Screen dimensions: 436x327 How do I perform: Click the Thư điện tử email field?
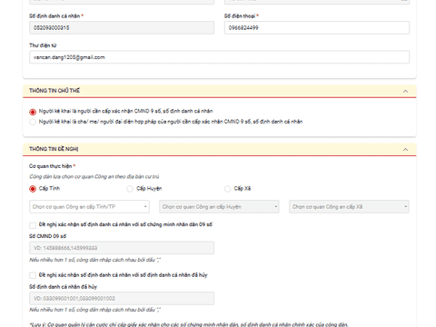click(220, 57)
